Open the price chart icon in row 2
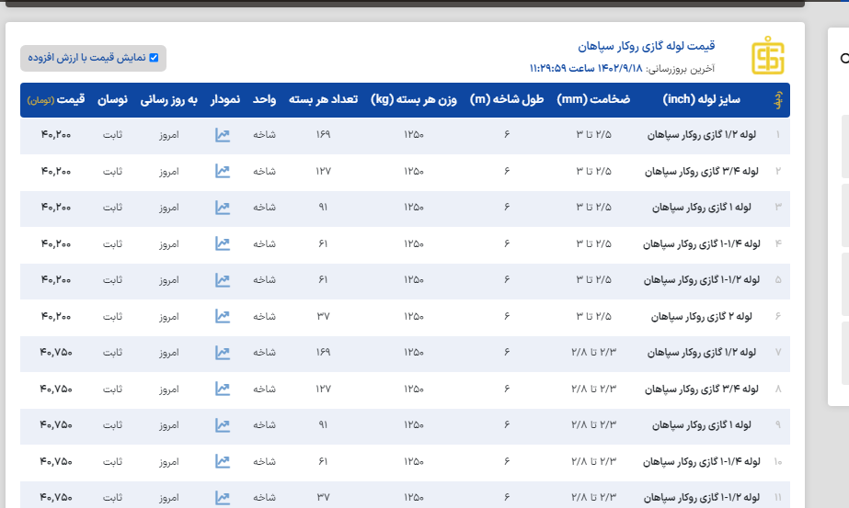The image size is (849, 508). tap(223, 171)
